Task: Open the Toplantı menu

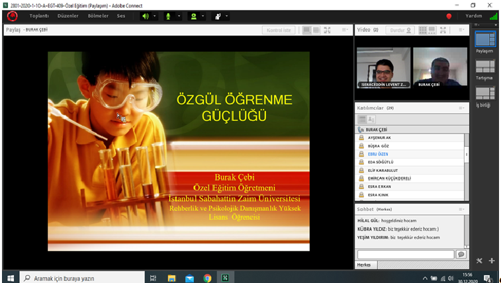Action: (x=39, y=16)
